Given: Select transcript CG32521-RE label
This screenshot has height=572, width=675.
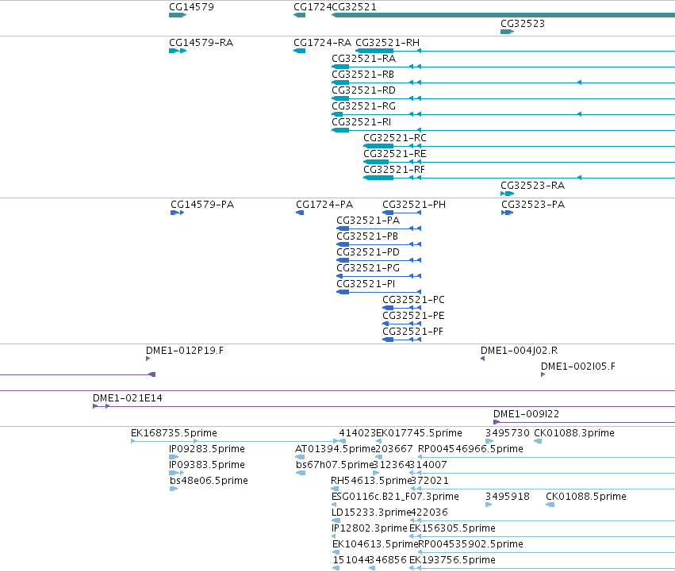Looking at the screenshot, I should click(395, 154).
